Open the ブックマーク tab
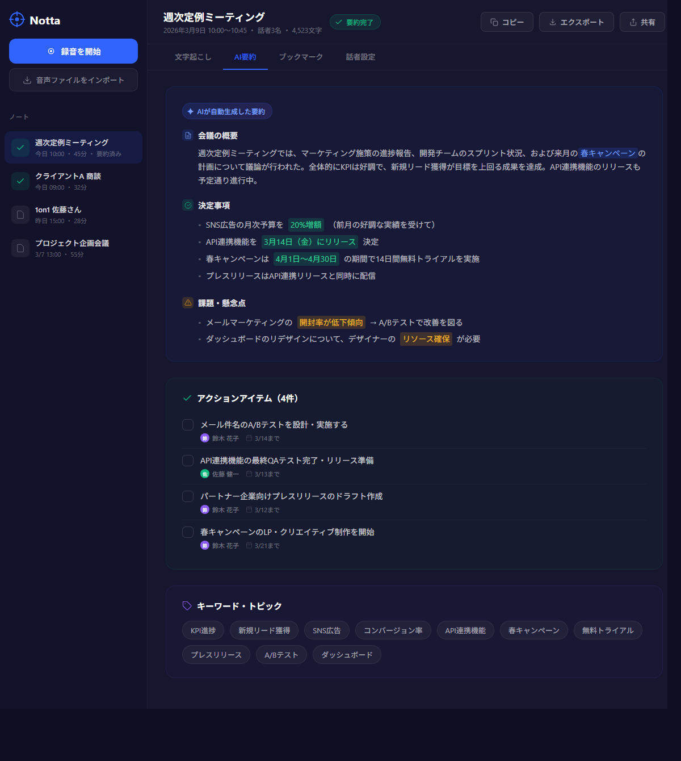The image size is (681, 761). click(301, 57)
